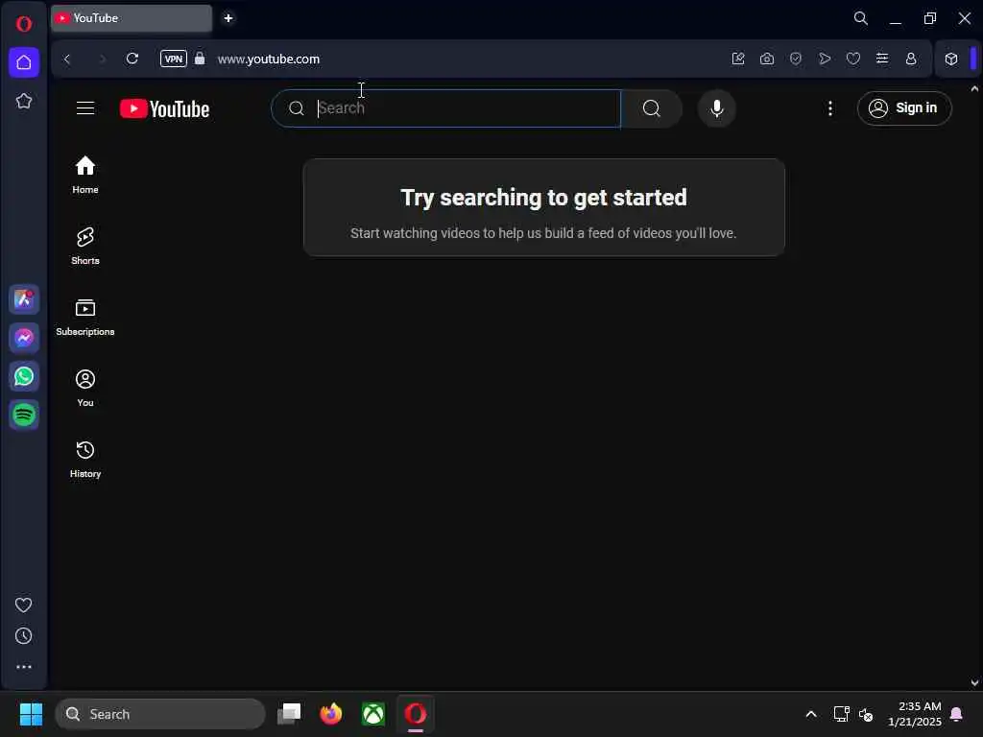Open Opera start page home icon
This screenshot has width=983, height=737.
[x=24, y=62]
